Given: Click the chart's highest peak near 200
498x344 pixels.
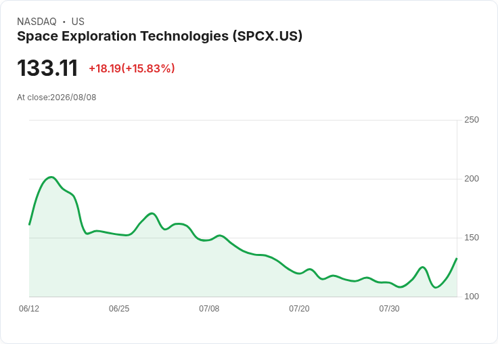Looking at the screenshot, I should [x=51, y=177].
